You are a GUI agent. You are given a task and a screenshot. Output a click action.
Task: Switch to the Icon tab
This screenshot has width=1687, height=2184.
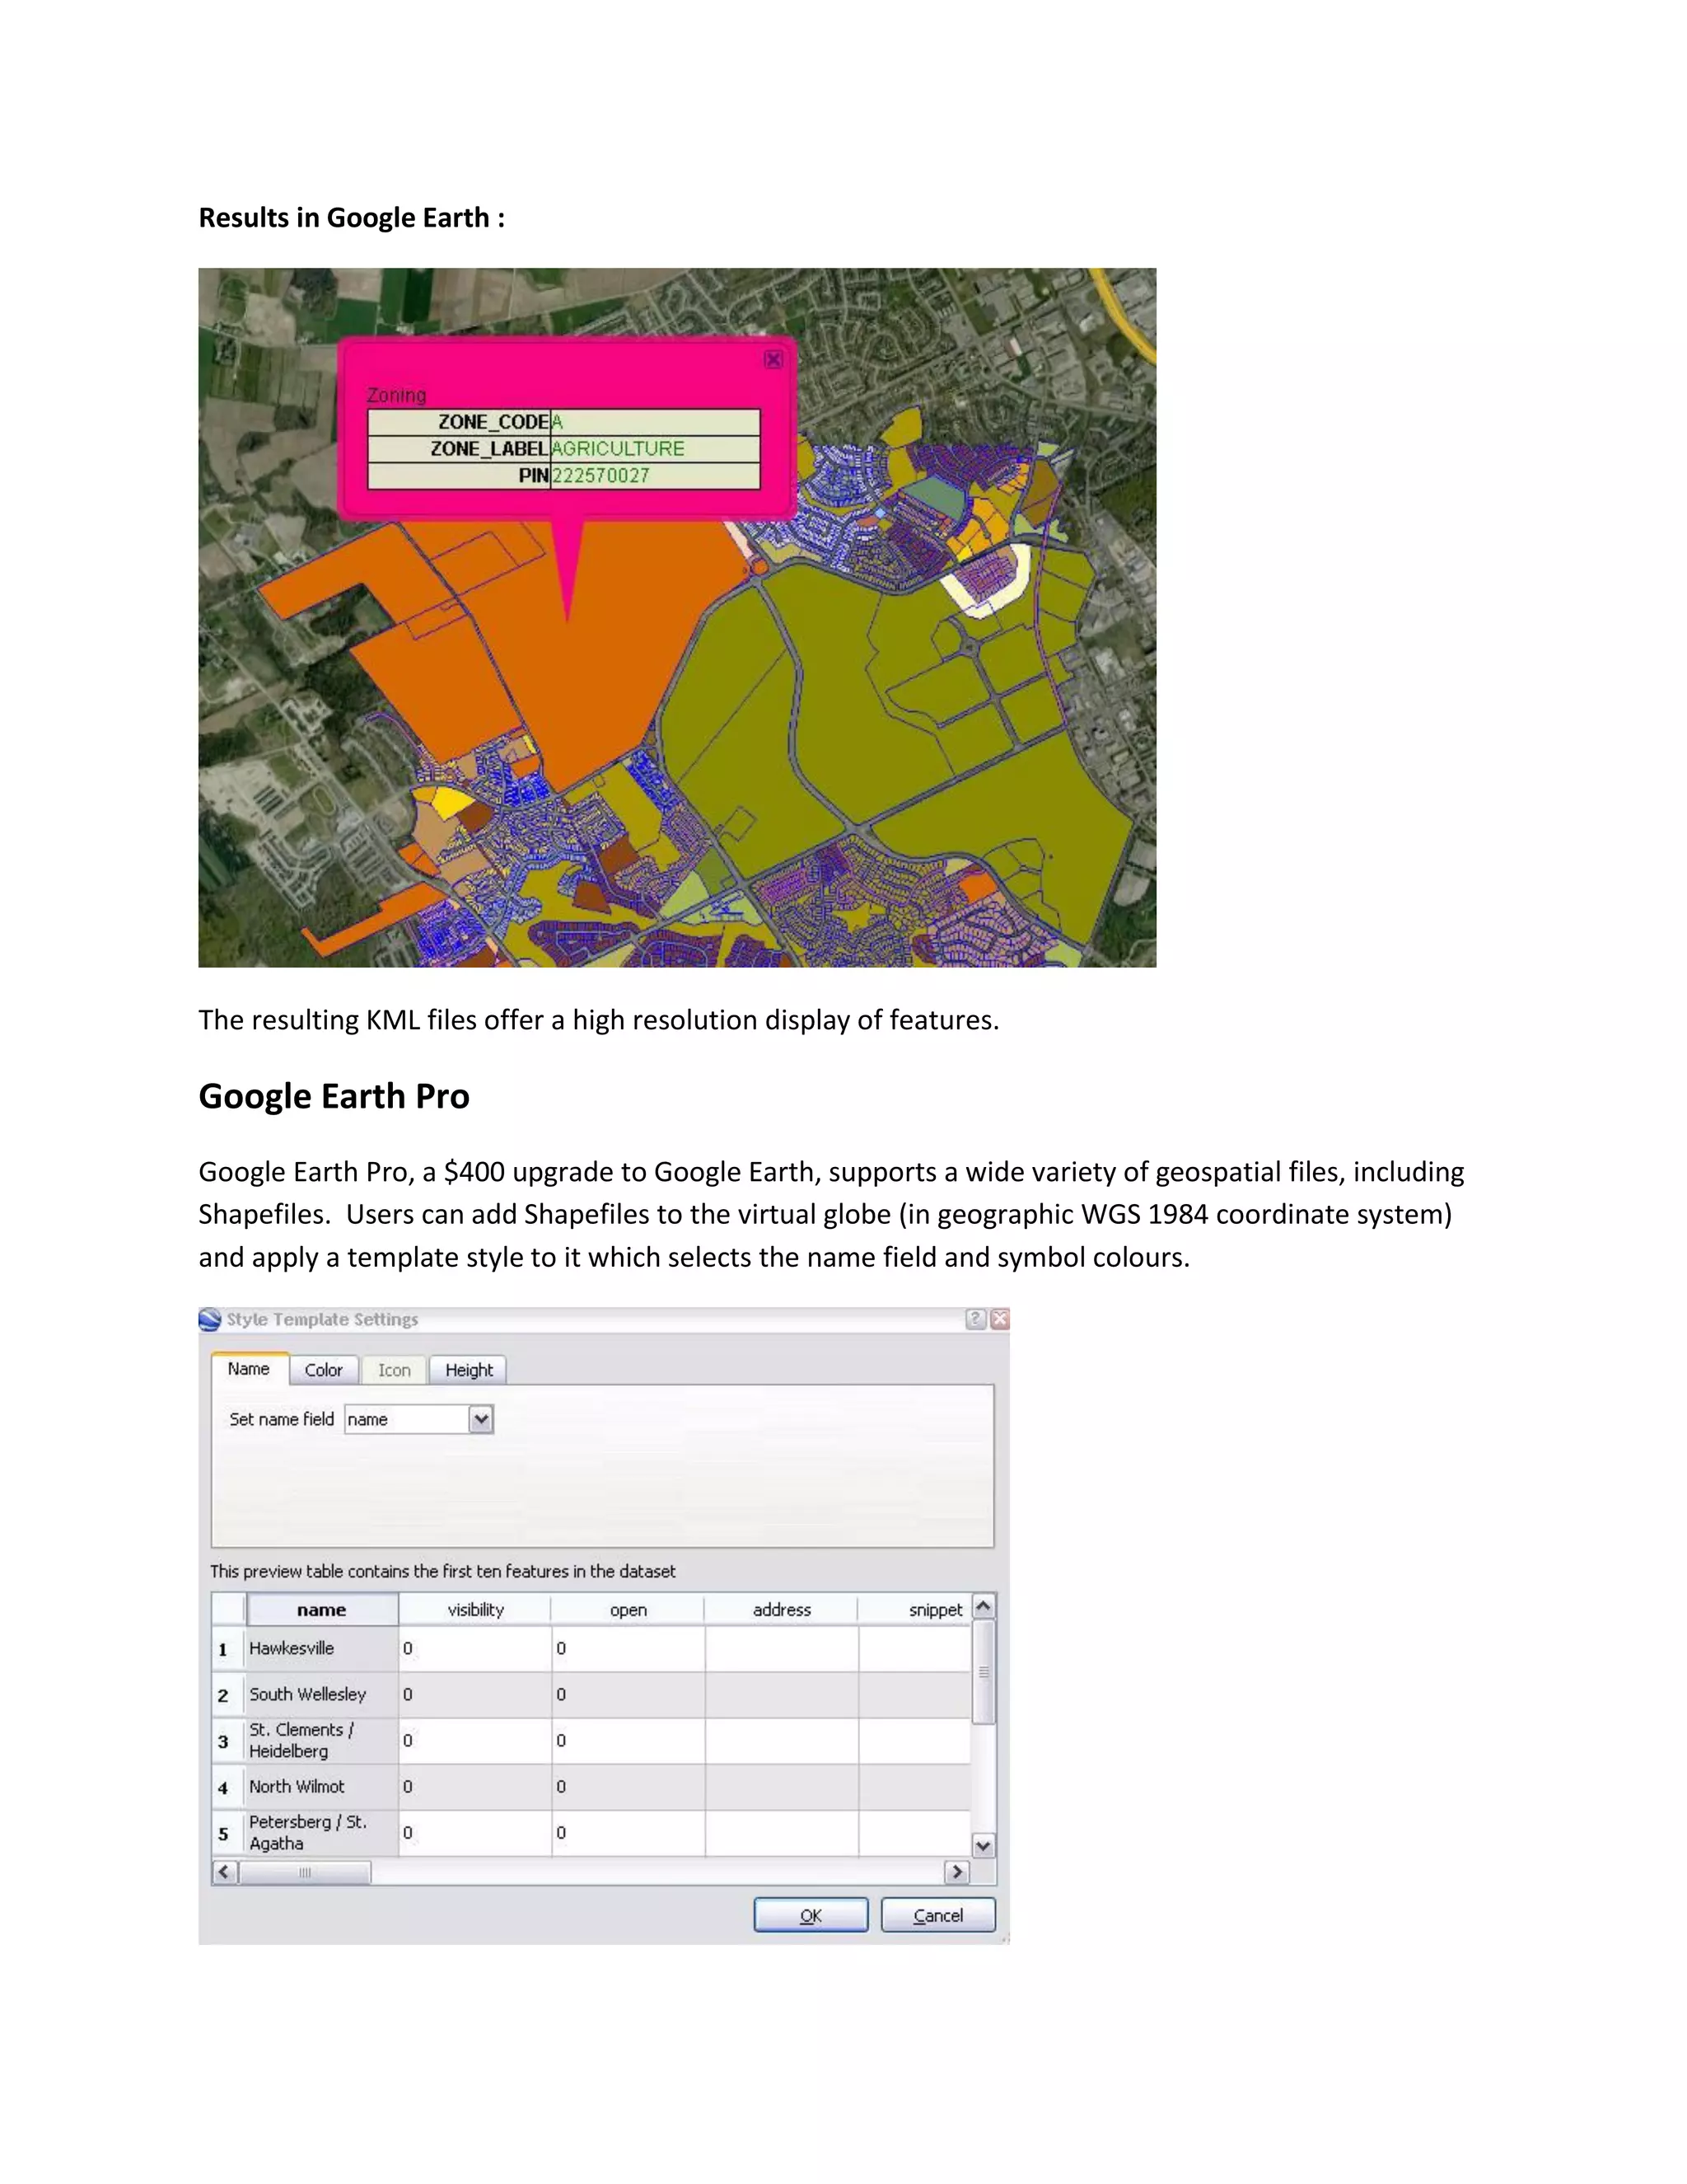[x=394, y=1370]
